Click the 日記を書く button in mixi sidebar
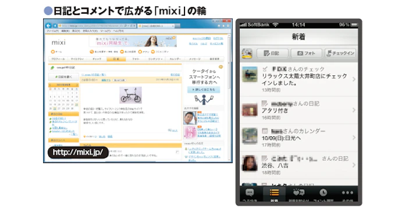This screenshot has height=210, width=405. tap(64, 77)
